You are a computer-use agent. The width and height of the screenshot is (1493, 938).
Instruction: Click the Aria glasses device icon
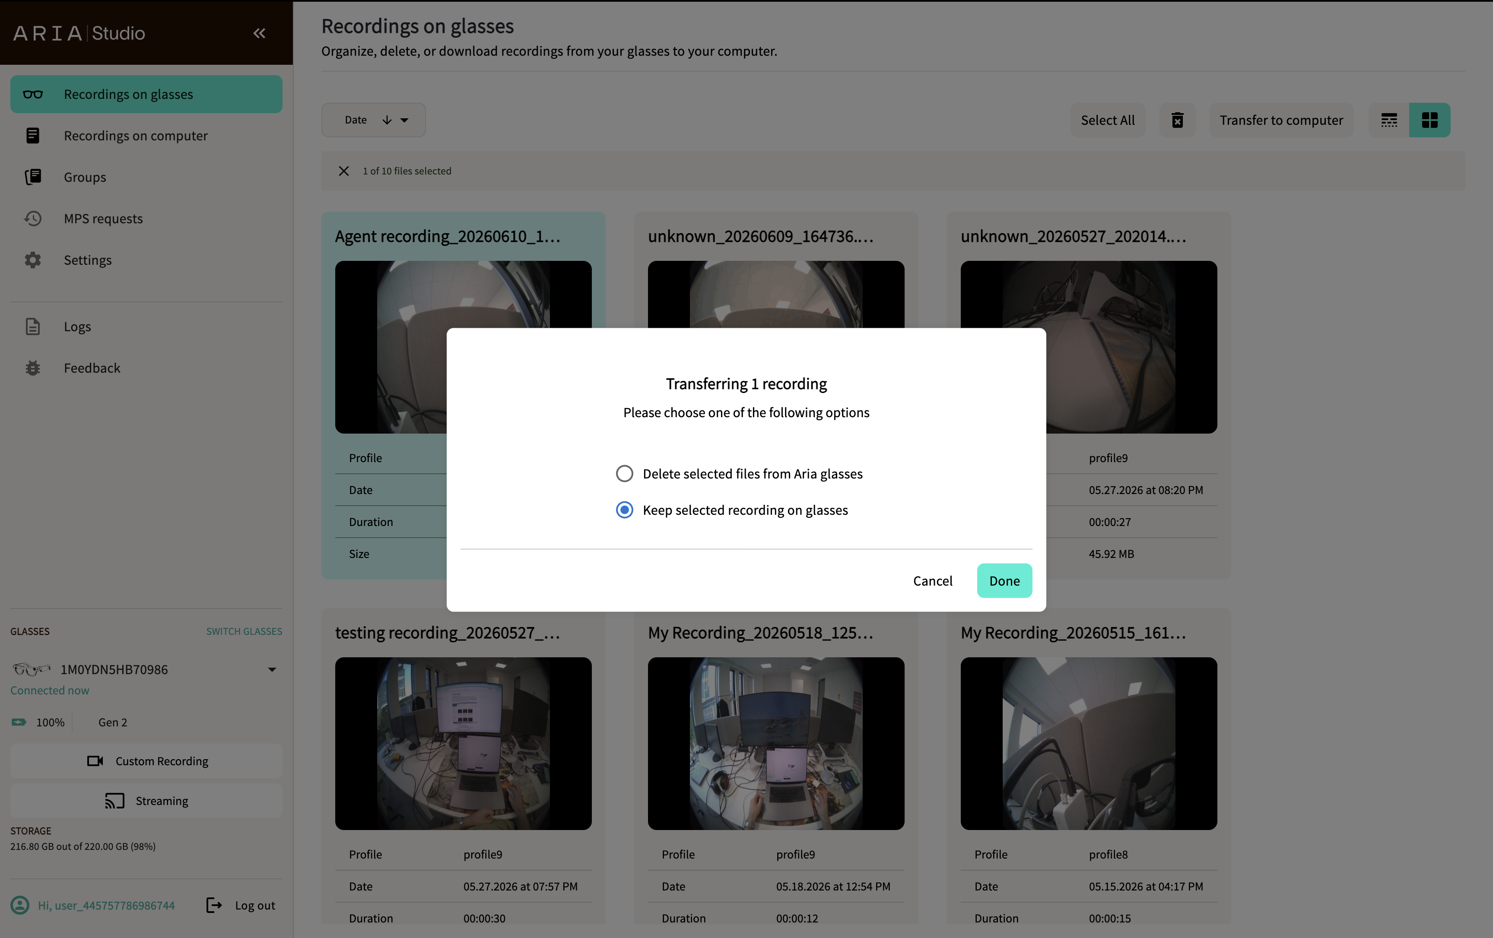point(32,669)
